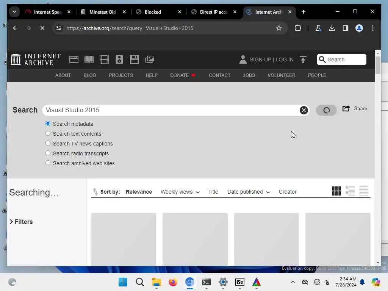The image size is (388, 291).
Task: Click the Internet Archive logo
Action: point(36,59)
